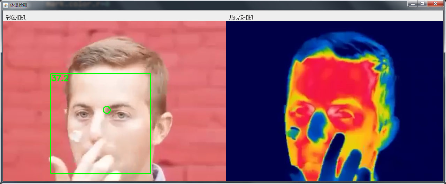Click the Java app icon in title bar
Image resolution: width=446 pixels, height=184 pixels.
[x=6, y=5]
